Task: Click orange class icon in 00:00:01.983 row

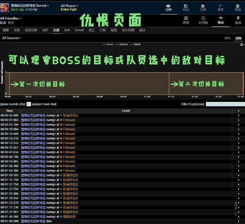Action: 61,120
